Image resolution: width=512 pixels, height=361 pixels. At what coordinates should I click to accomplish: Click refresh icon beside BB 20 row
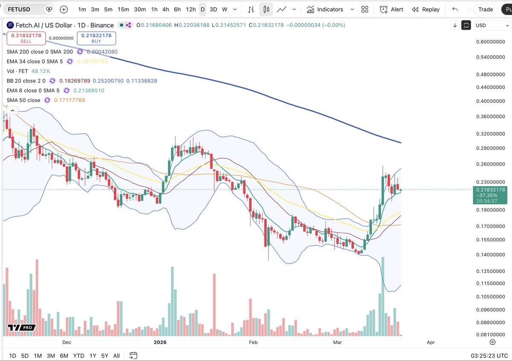pyautogui.click(x=52, y=81)
